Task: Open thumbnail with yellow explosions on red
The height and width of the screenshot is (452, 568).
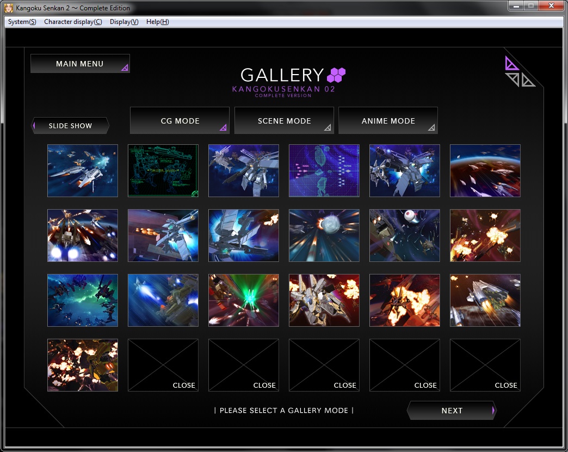Action: (x=485, y=235)
